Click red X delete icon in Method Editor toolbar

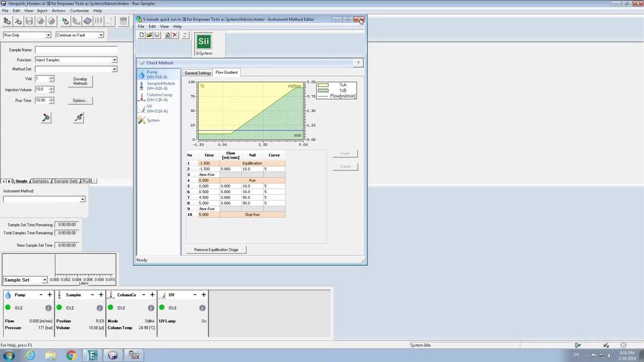pos(175,35)
